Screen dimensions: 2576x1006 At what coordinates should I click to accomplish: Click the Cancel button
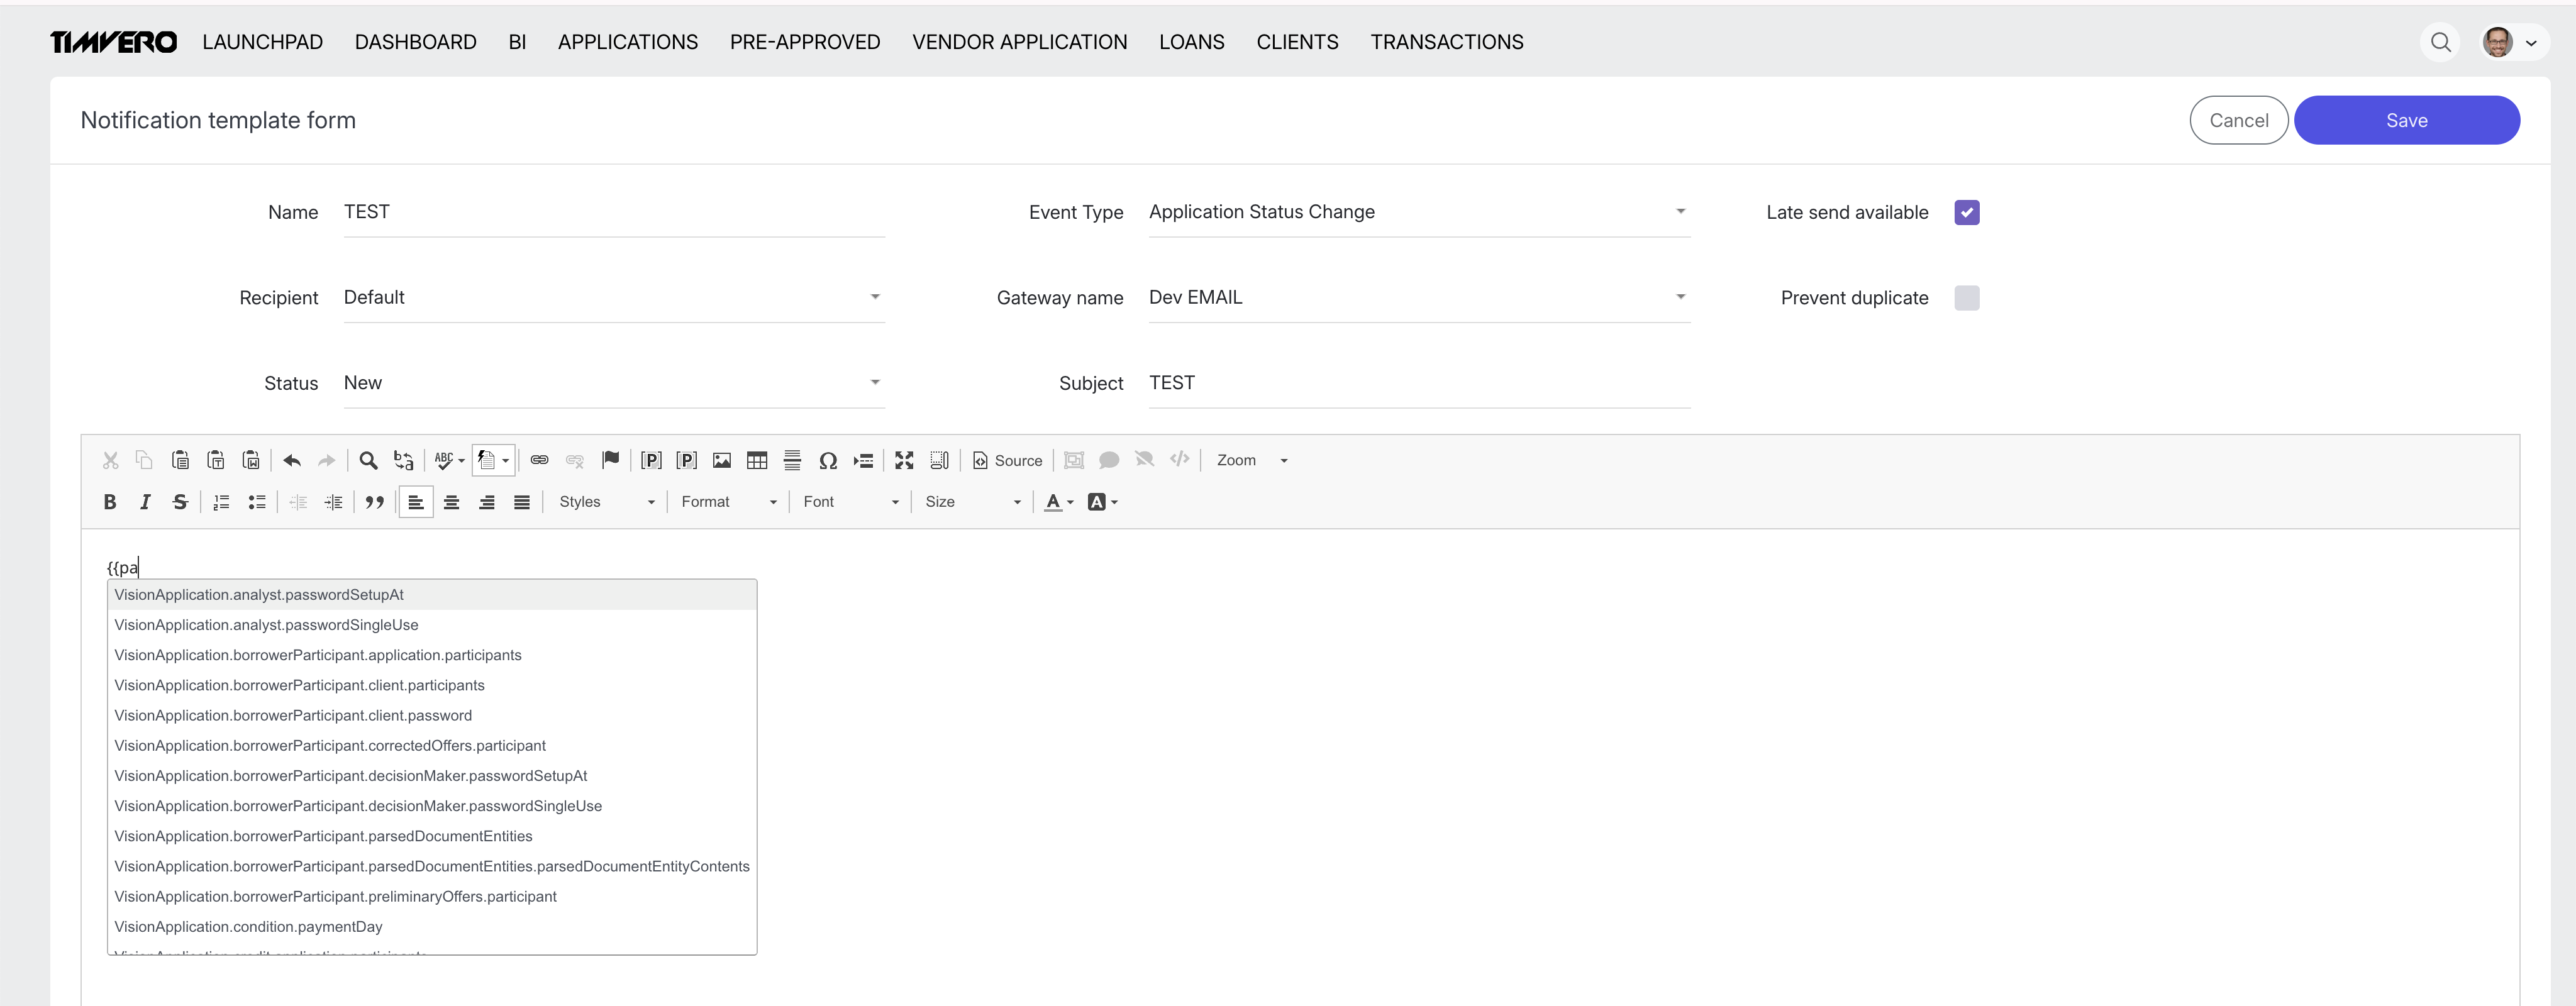click(x=2238, y=120)
